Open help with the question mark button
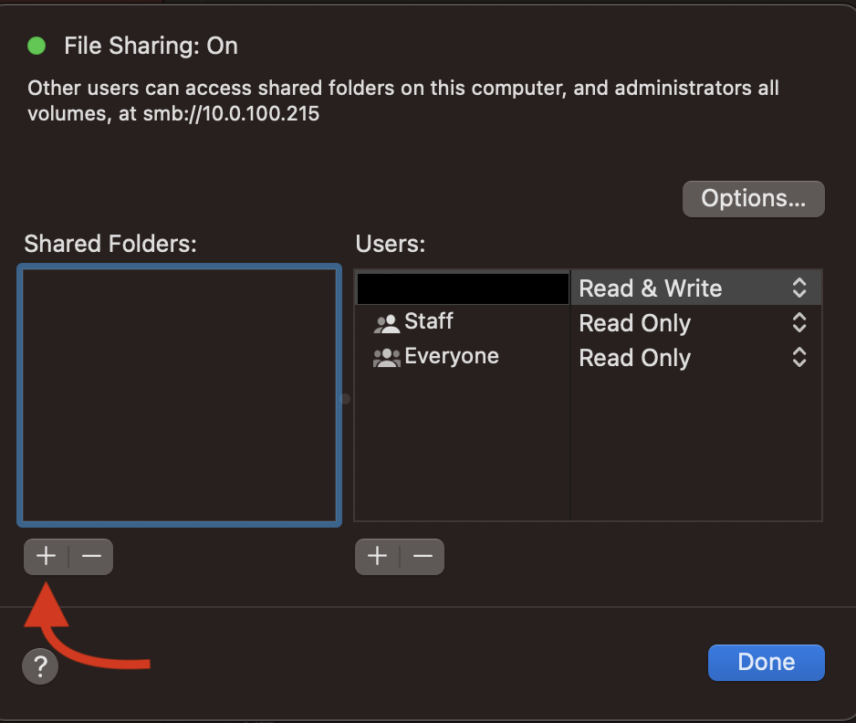The height and width of the screenshot is (723, 856). point(40,665)
